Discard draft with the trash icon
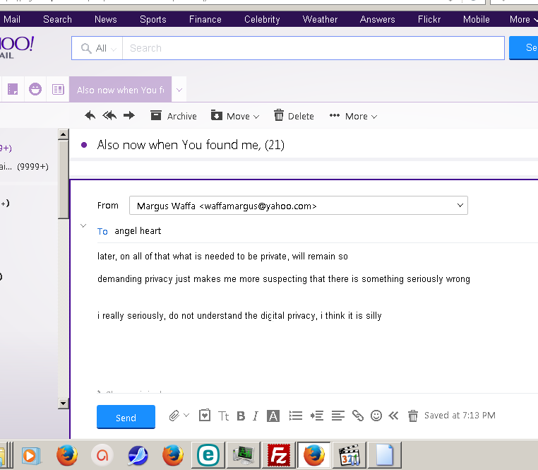Image resolution: width=538 pixels, height=470 pixels. (413, 416)
